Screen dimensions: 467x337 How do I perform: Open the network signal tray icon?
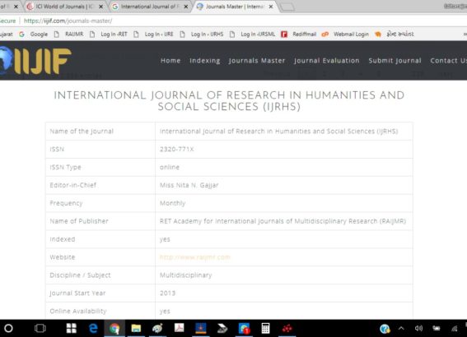[455, 329]
